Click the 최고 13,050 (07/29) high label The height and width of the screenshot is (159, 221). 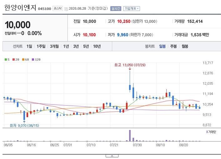[x=130, y=65]
